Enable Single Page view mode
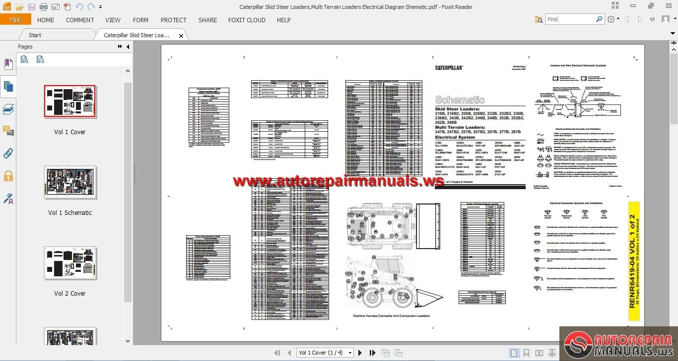Image resolution: width=678 pixels, height=361 pixels. [514, 353]
